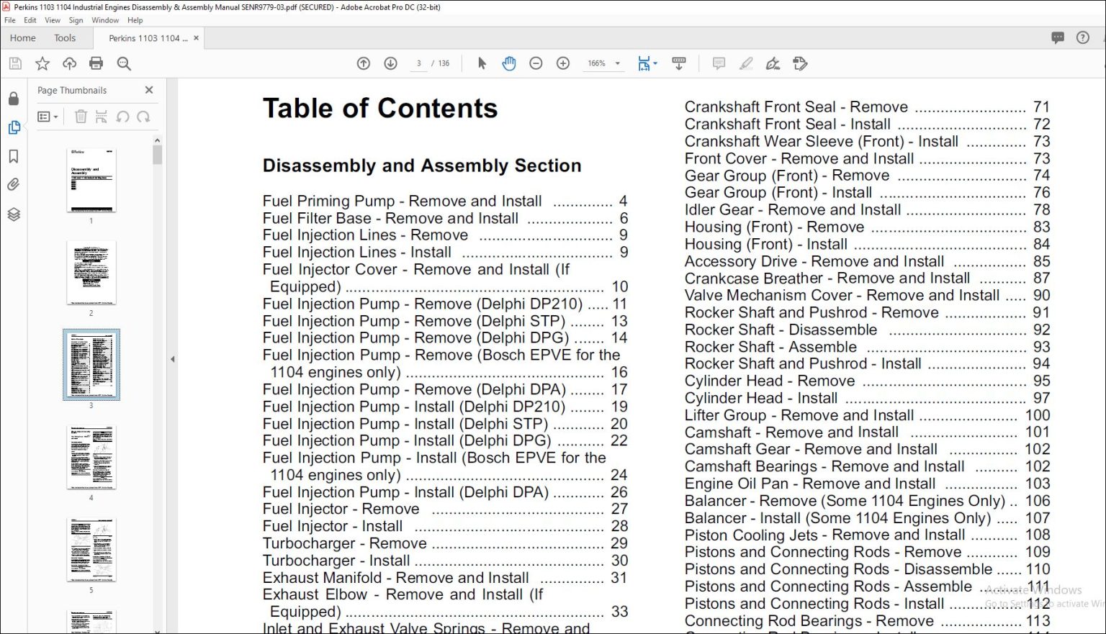Click the send and share file icon
Screen dimensions: 1106x634
(800, 63)
